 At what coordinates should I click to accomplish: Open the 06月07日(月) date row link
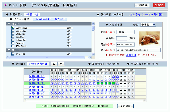coord(37,87)
